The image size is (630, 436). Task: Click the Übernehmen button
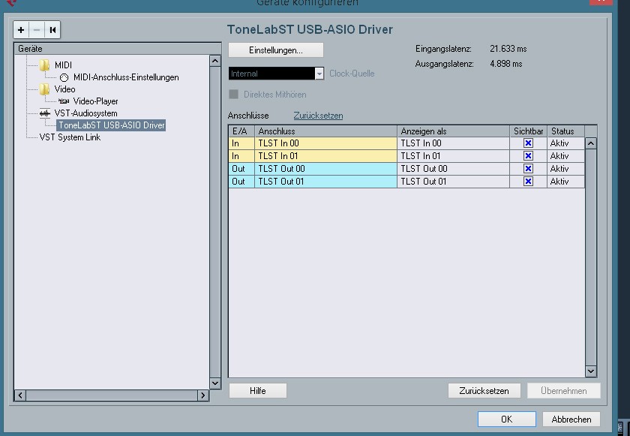pyautogui.click(x=564, y=390)
